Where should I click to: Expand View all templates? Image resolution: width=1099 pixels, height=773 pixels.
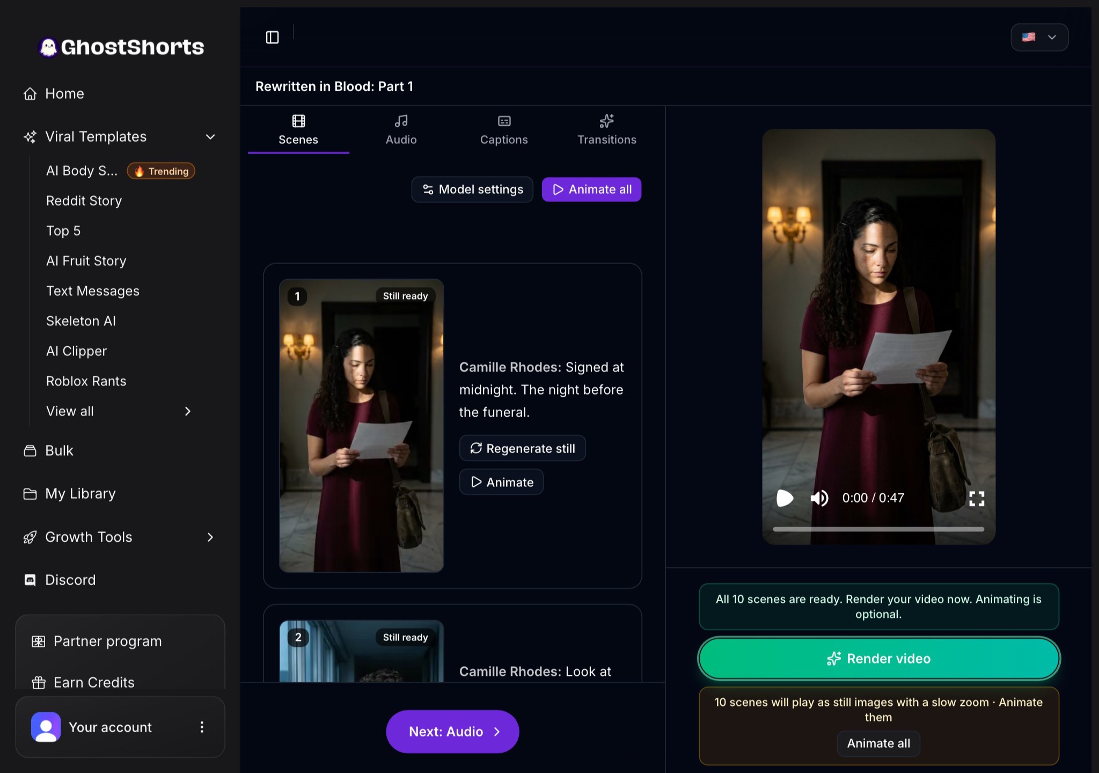click(119, 411)
